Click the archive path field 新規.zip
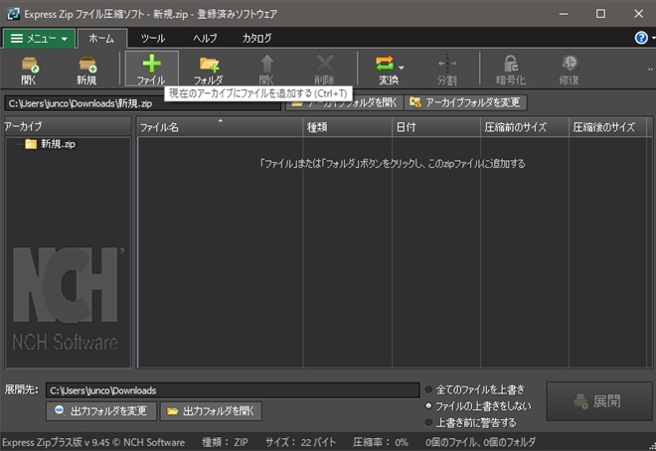 pyautogui.click(x=142, y=103)
